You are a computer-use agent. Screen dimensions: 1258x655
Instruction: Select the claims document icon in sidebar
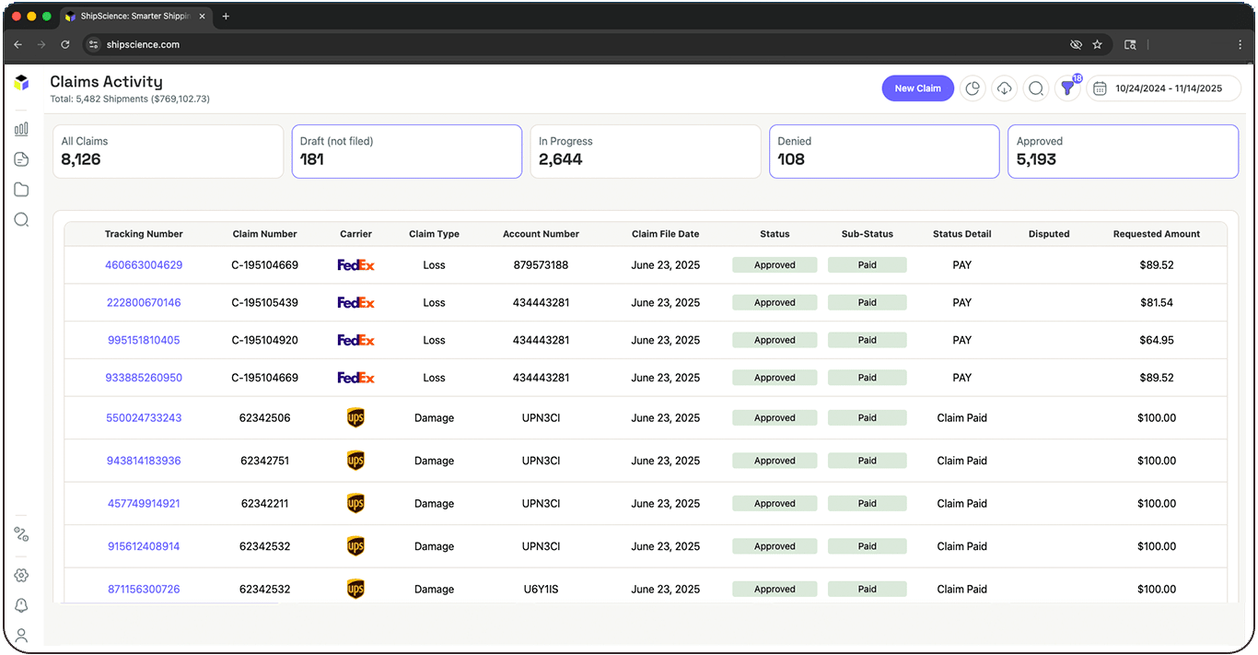(x=21, y=158)
